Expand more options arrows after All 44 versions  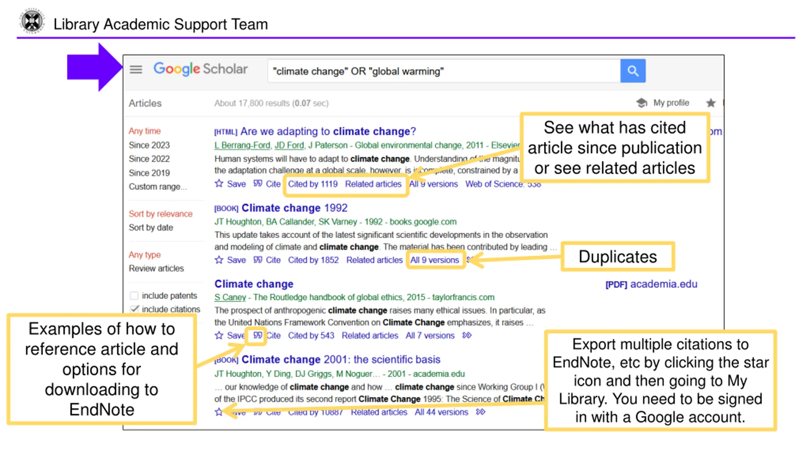pyautogui.click(x=480, y=412)
